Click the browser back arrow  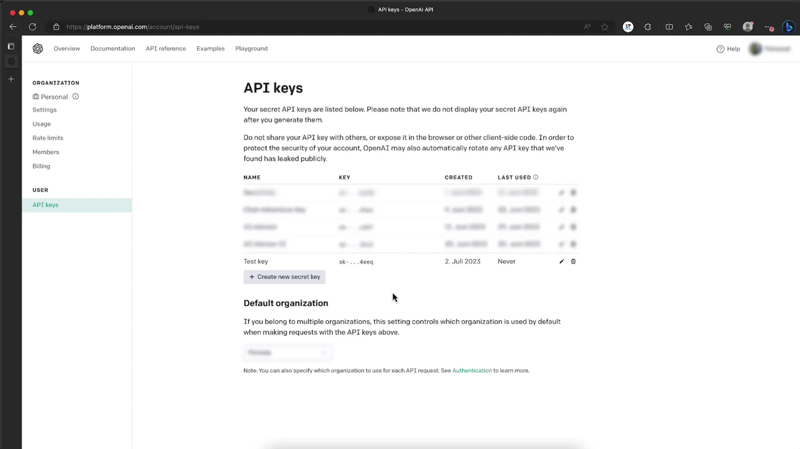tap(13, 27)
